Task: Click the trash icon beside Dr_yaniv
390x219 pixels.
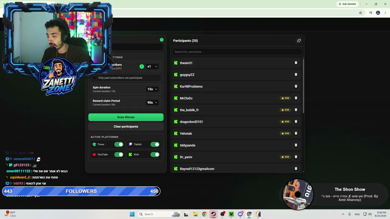Action: point(296,157)
